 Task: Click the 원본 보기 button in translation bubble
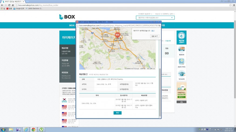coord(155,36)
